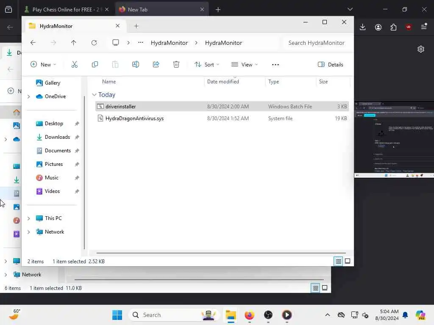This screenshot has height=325, width=434.
Task: Close the New Tab browser tab
Action: (202, 9)
